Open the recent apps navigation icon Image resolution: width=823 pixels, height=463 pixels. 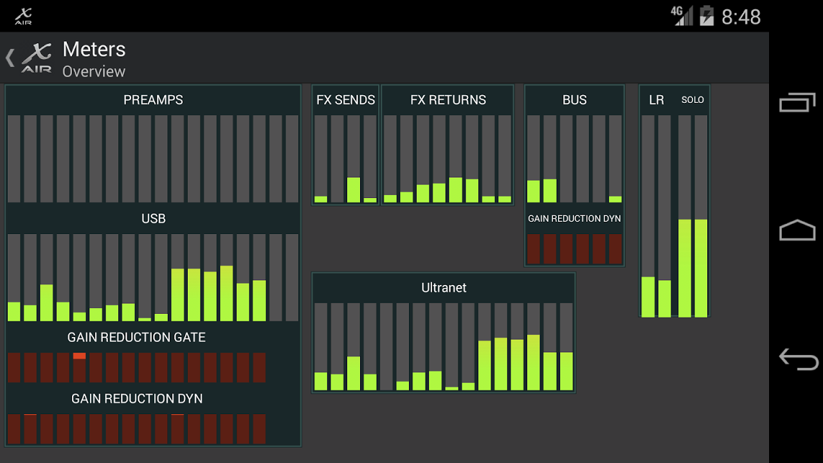coord(797,102)
